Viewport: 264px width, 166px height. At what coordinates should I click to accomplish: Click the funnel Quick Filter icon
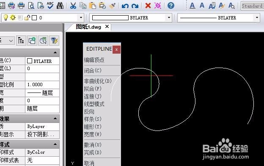(x=54, y=41)
